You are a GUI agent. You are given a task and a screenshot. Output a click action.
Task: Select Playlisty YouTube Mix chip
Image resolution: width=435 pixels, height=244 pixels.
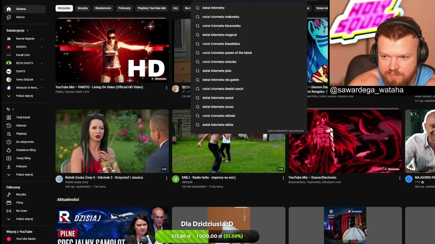coord(152,8)
